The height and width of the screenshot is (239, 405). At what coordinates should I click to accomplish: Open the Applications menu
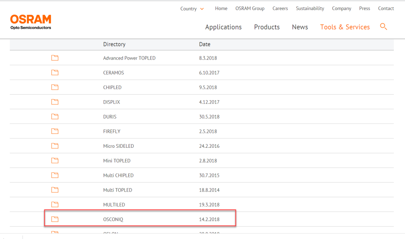pos(223,27)
